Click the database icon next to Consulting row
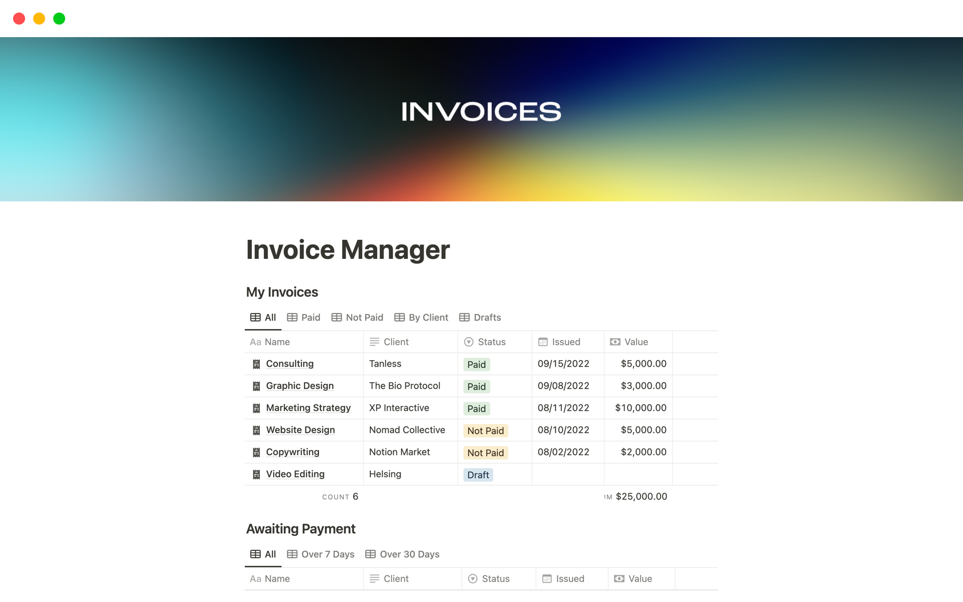Viewport: 963px width, 602px height. [256, 363]
